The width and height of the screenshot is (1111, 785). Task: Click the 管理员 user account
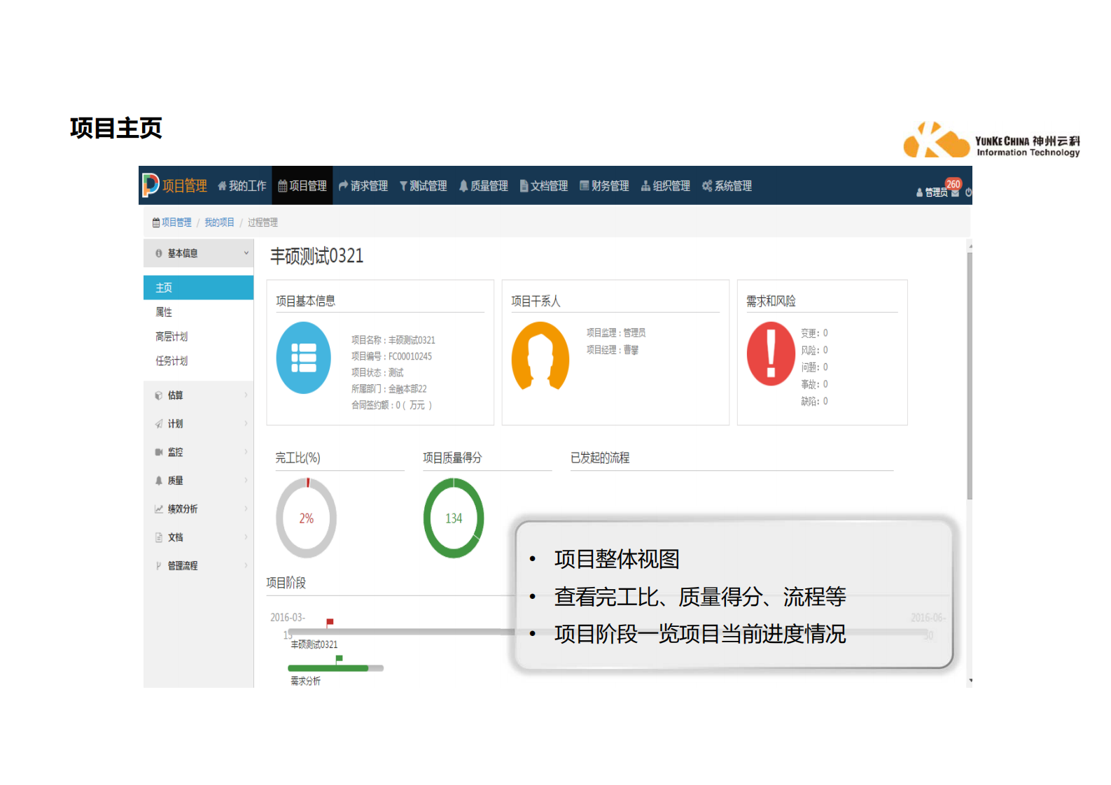pos(932,192)
